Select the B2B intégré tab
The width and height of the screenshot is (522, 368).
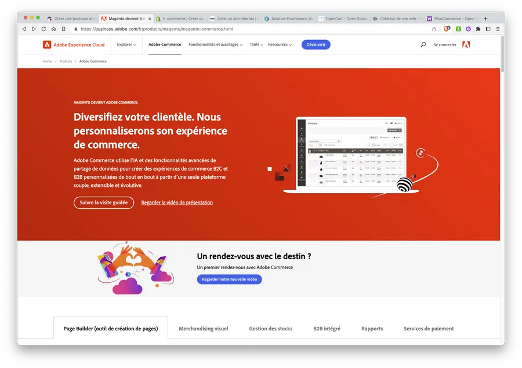(327, 329)
